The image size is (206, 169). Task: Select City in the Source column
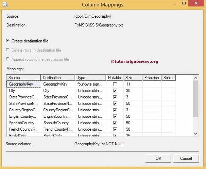[24, 91]
